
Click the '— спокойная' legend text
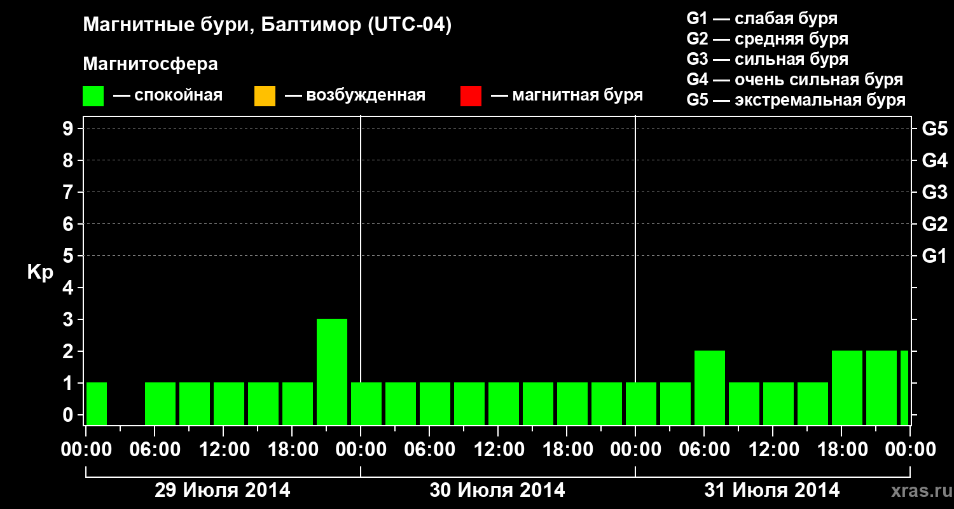click(168, 96)
